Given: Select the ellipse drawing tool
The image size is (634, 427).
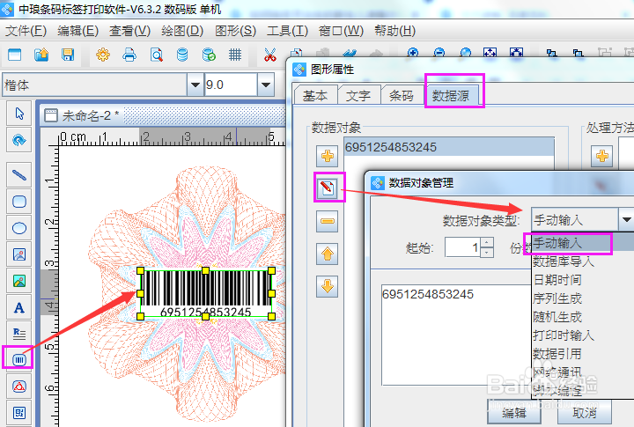Looking at the screenshot, I should (x=18, y=228).
